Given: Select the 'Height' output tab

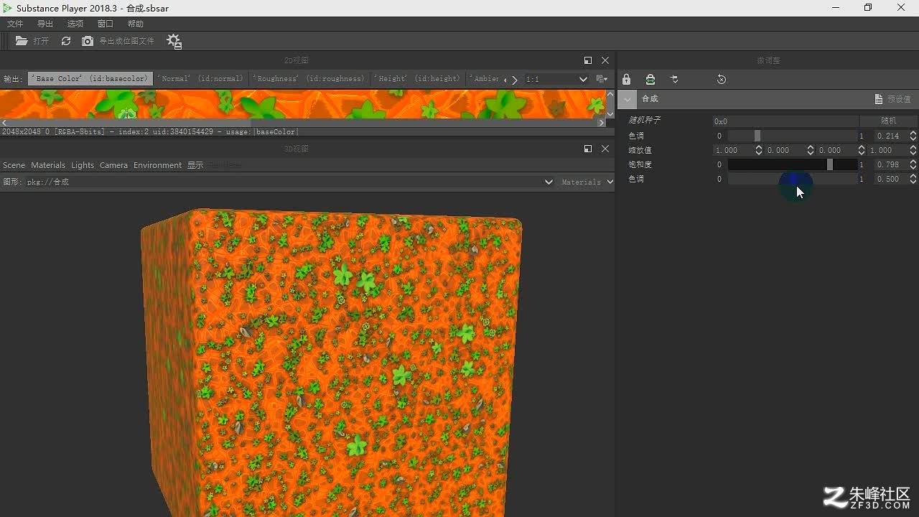Looking at the screenshot, I should [417, 79].
